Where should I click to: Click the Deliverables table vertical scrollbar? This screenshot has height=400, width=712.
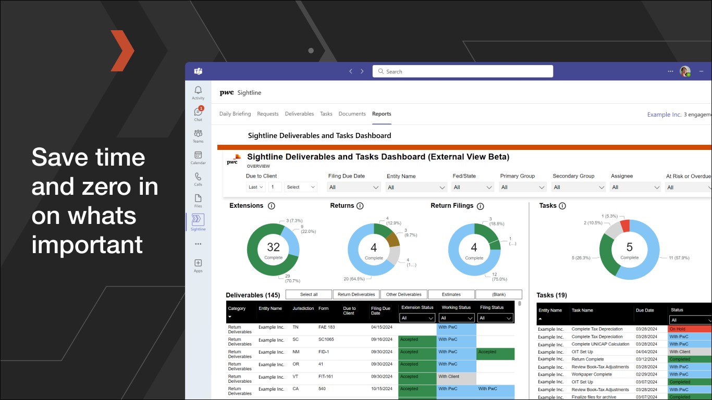pyautogui.click(x=519, y=304)
